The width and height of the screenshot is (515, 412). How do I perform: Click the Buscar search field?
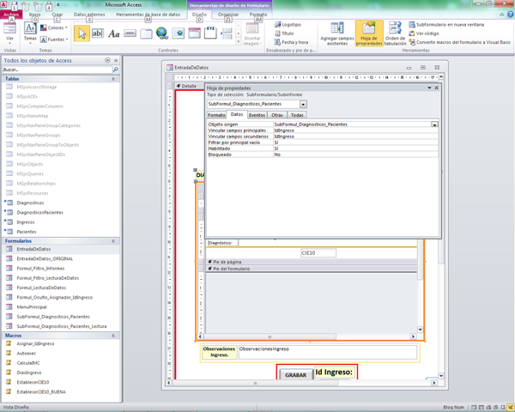click(51, 70)
